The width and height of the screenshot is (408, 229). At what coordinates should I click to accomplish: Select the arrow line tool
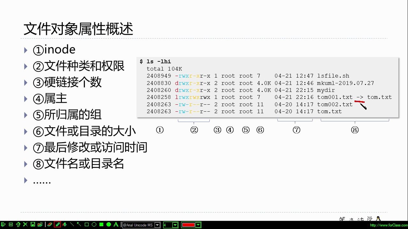tap(79, 225)
